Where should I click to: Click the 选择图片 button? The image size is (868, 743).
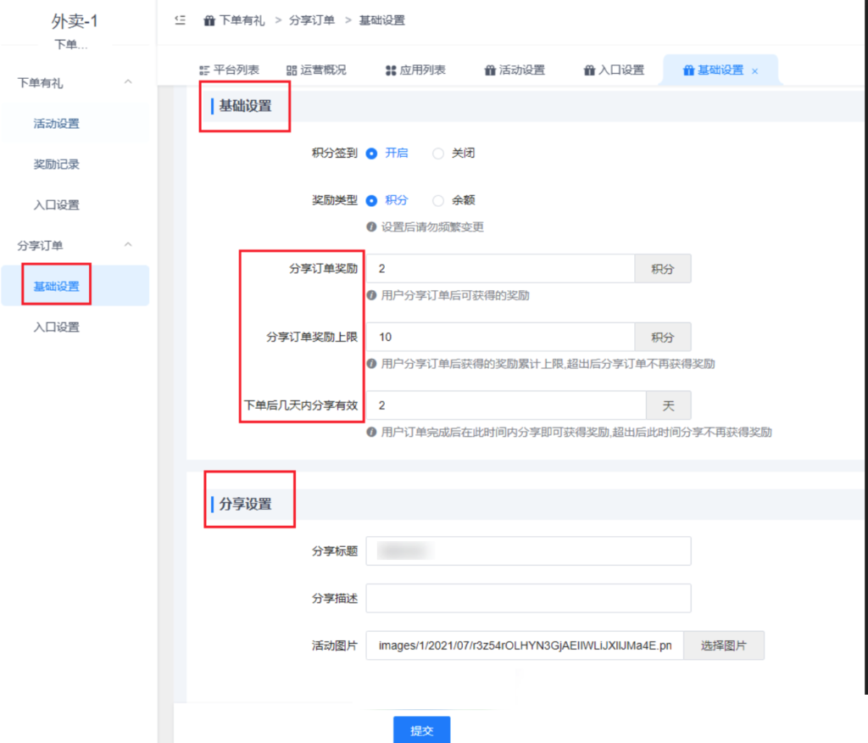click(723, 645)
